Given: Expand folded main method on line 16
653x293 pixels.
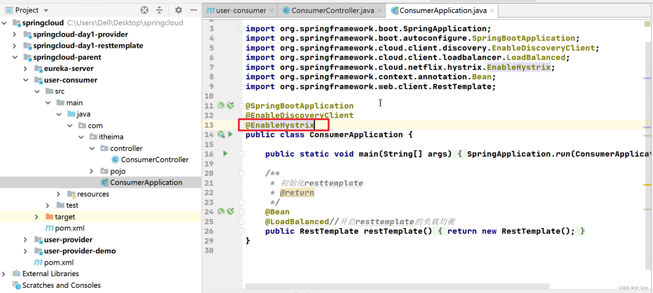Looking at the screenshot, I should pyautogui.click(x=242, y=154).
